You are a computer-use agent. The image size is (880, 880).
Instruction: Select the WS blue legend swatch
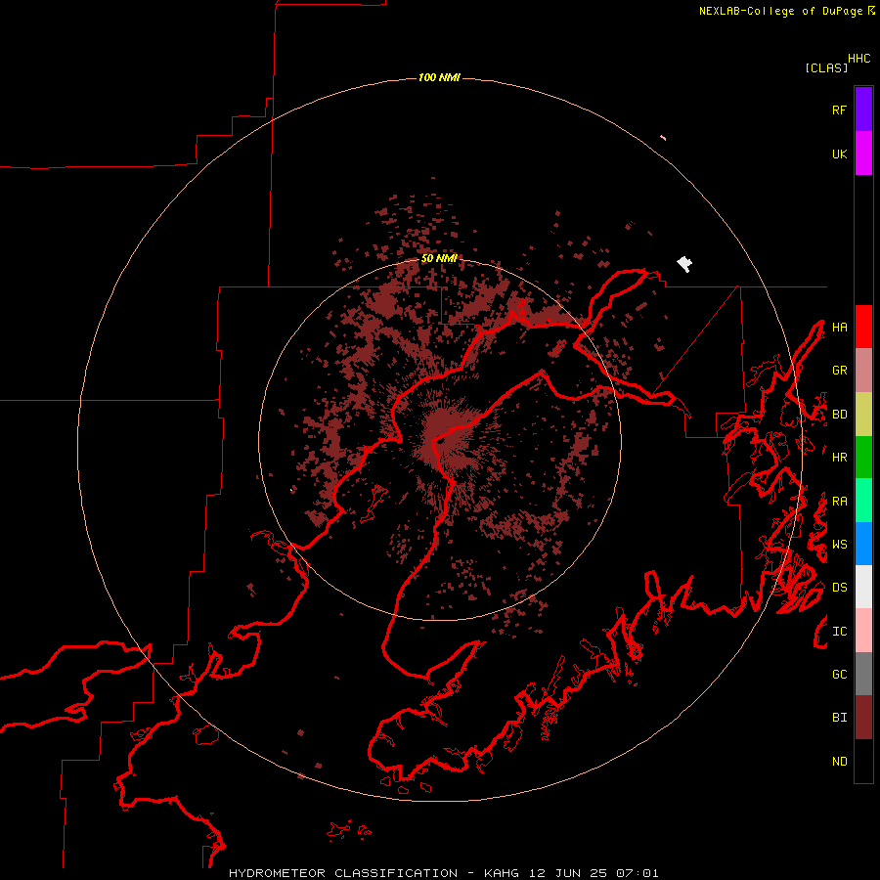coord(863,544)
